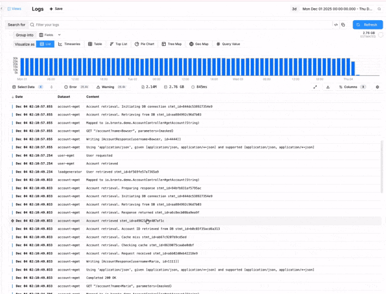Click the 2.76 GB data size indicator
The width and height of the screenshot is (386, 294).
[x=174, y=87]
